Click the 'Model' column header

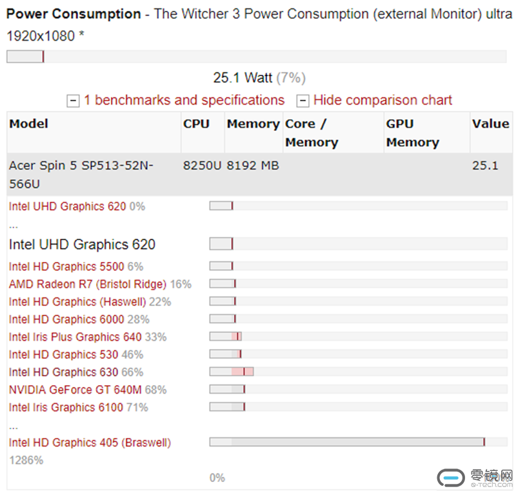94,133
